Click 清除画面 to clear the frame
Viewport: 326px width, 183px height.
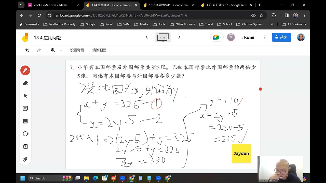coord(99,50)
